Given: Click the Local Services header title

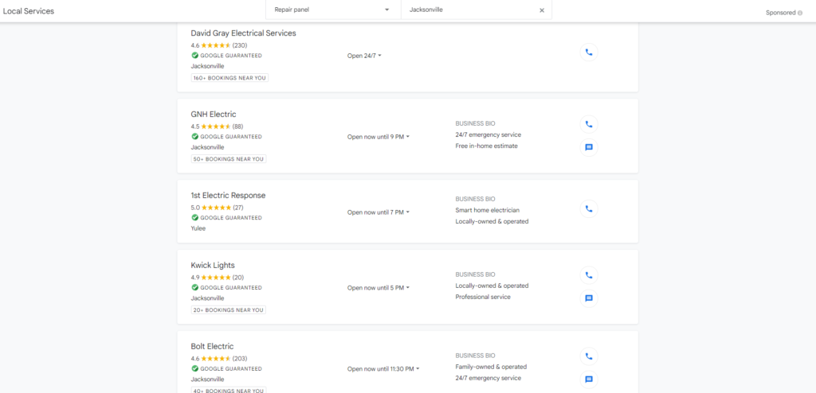Looking at the screenshot, I should [x=29, y=11].
